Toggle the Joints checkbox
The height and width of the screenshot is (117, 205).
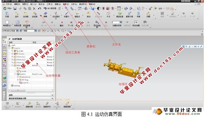click(15, 54)
